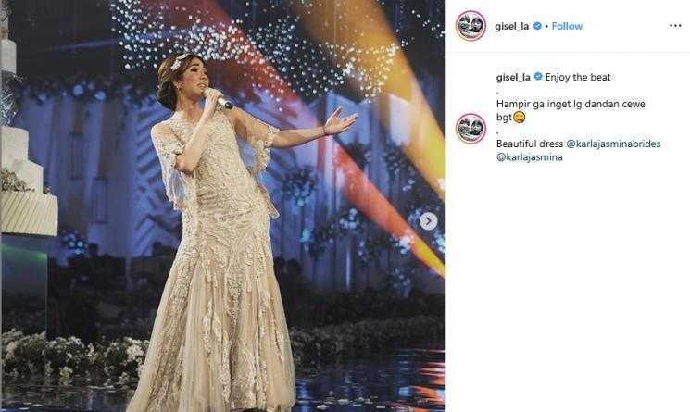690x412 pixels.
Task: Click the 'Beautiful dress' caption text
Action: (x=530, y=144)
